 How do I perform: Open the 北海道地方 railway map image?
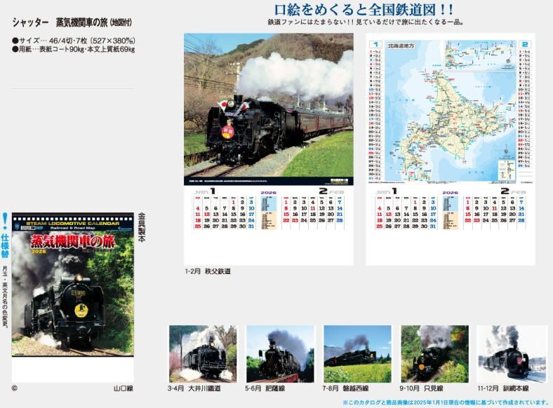(x=450, y=111)
